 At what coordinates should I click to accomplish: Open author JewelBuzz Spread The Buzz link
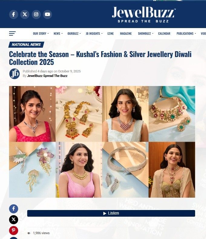coord(47,76)
